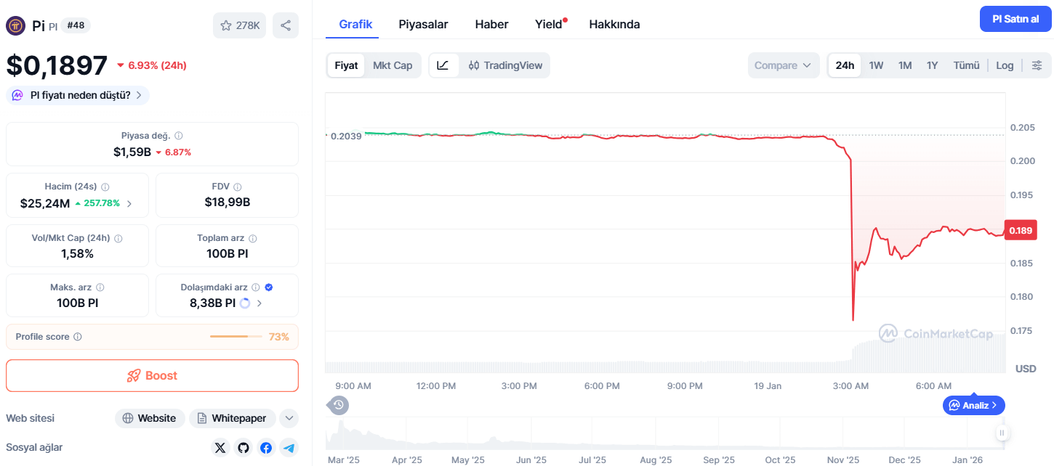The image size is (1054, 466).
Task: Add Pi to watchlist with star button
Action: (x=240, y=25)
